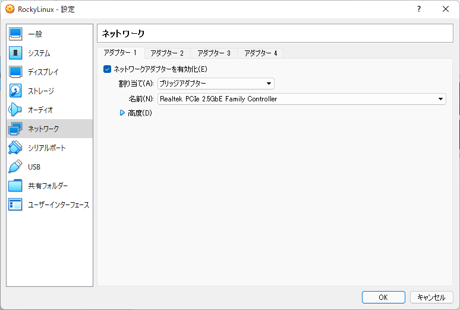This screenshot has width=460, height=310.
Task: Click the Shared Folders (共有フォルダー) icon
Action: click(15, 186)
